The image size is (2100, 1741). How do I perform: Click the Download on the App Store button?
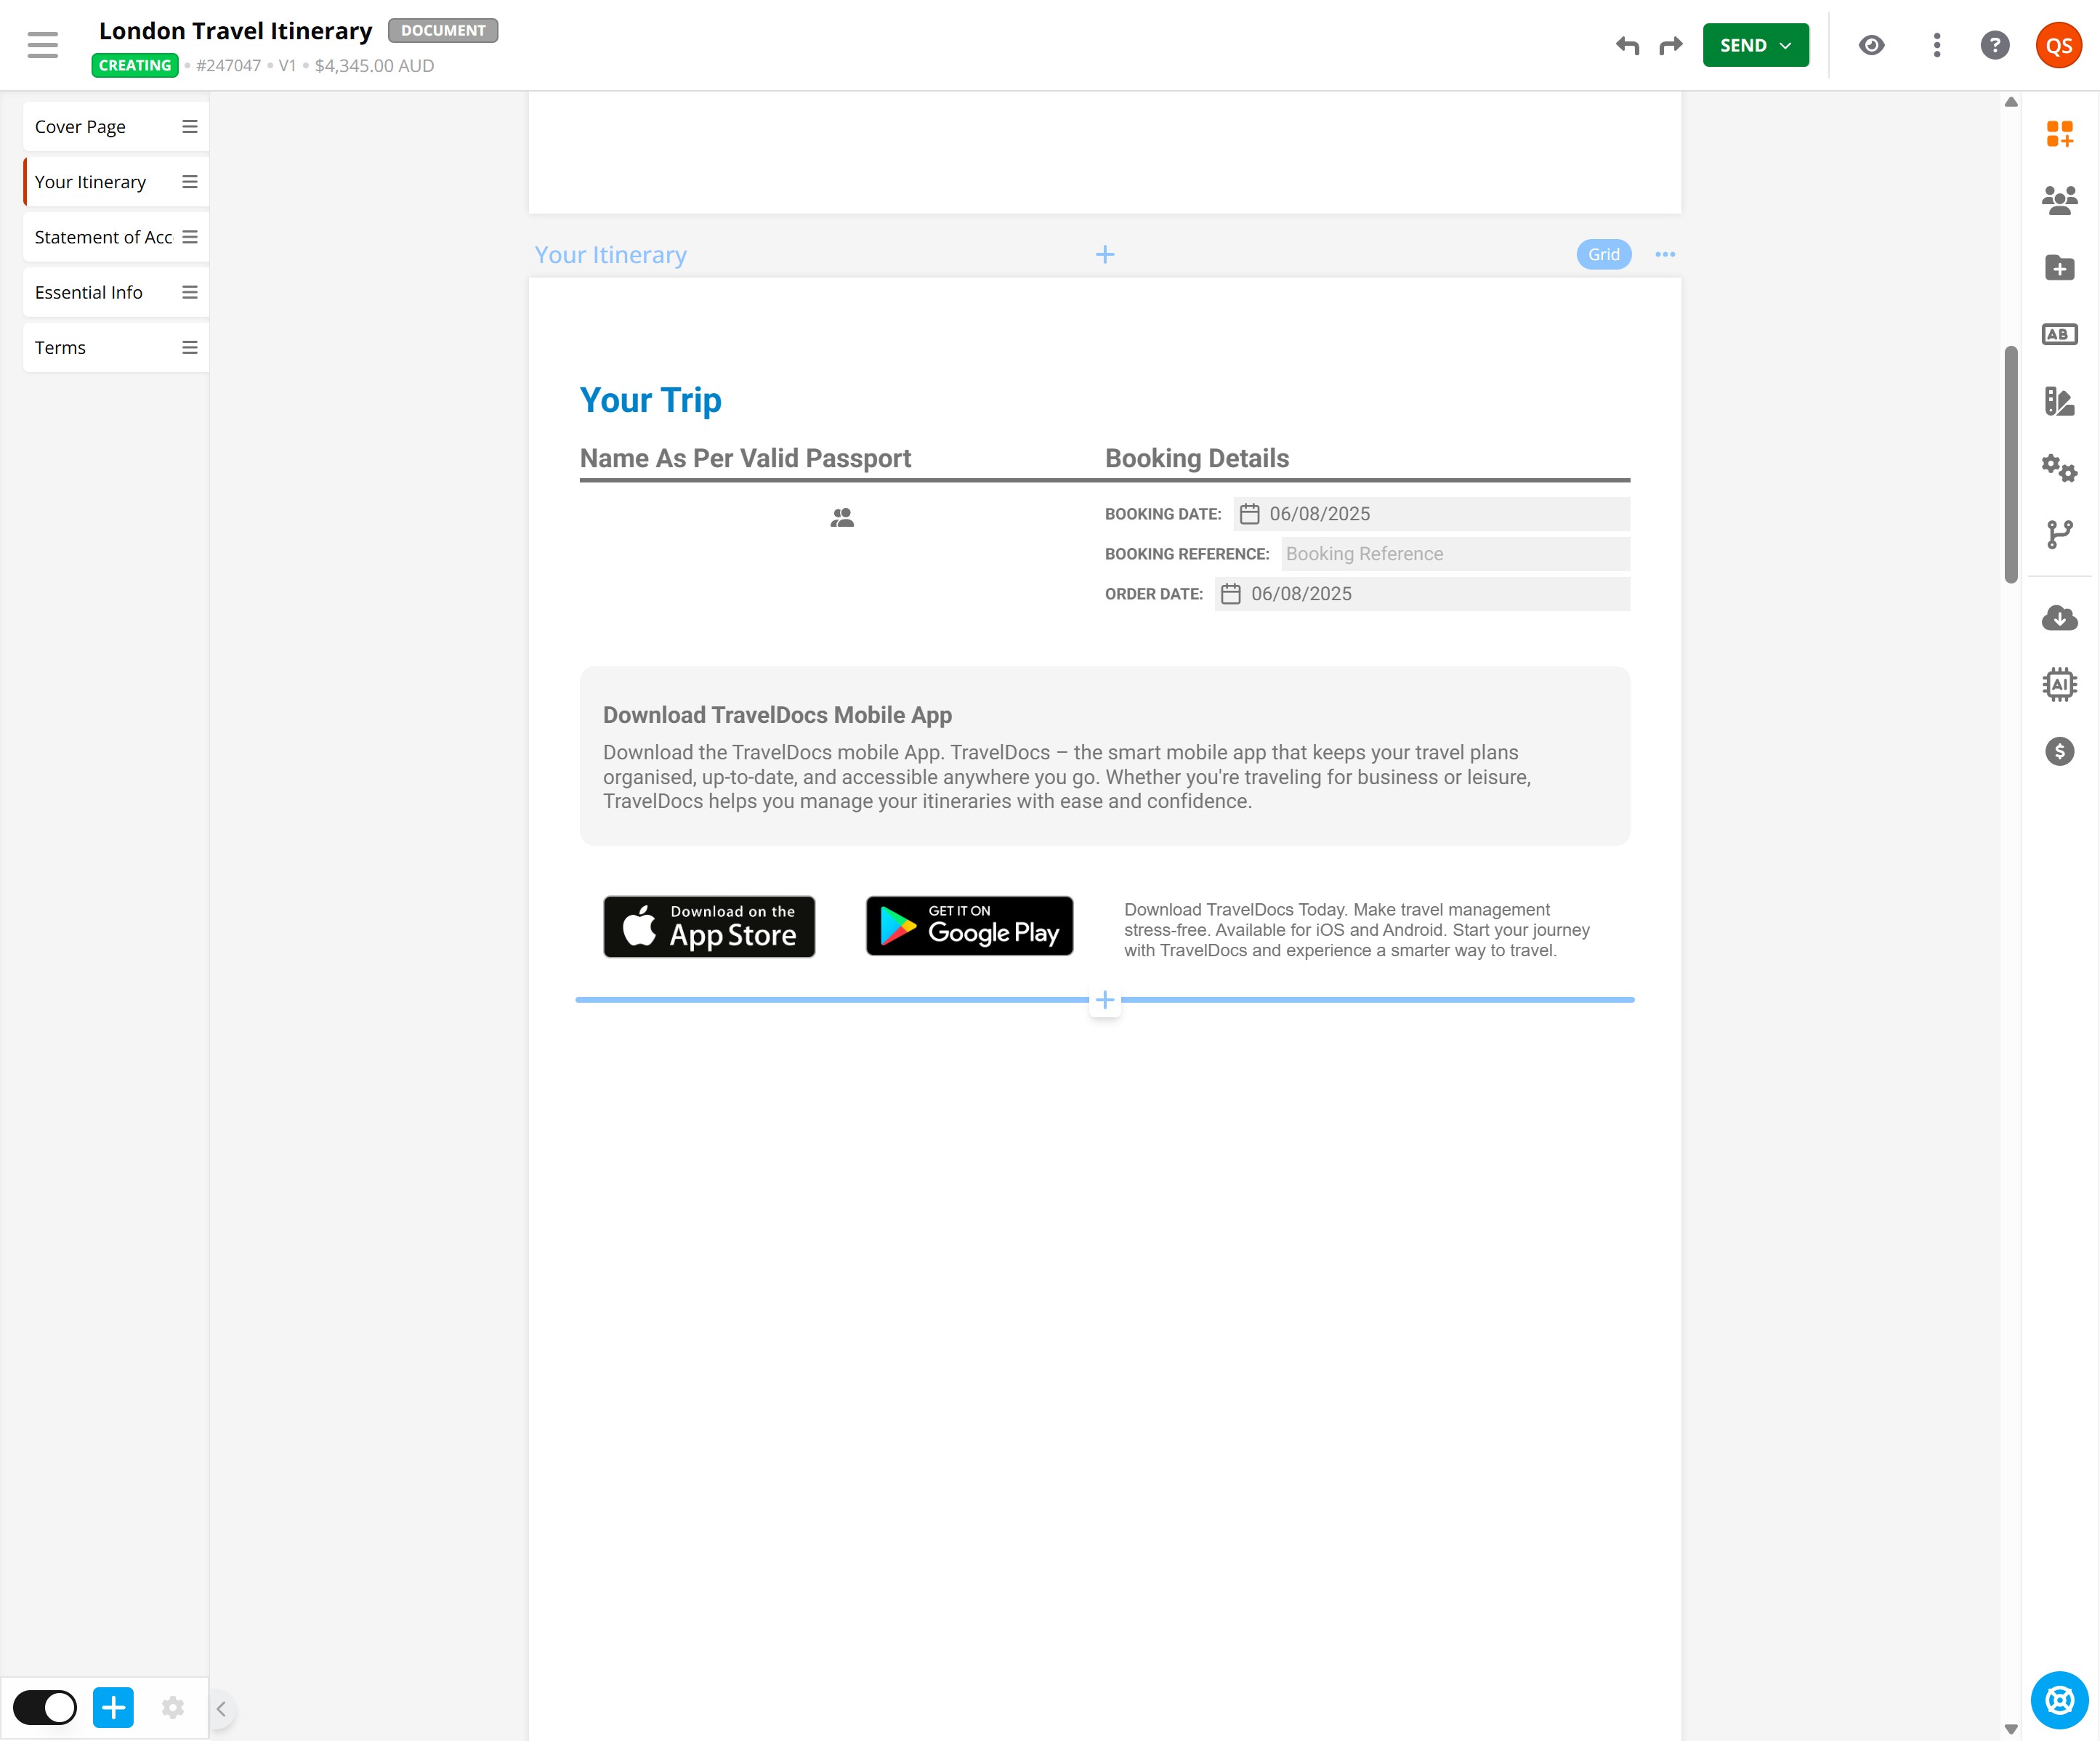coord(709,926)
